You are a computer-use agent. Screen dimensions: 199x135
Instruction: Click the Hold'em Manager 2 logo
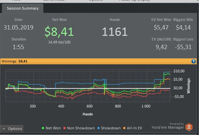click(x=189, y=127)
